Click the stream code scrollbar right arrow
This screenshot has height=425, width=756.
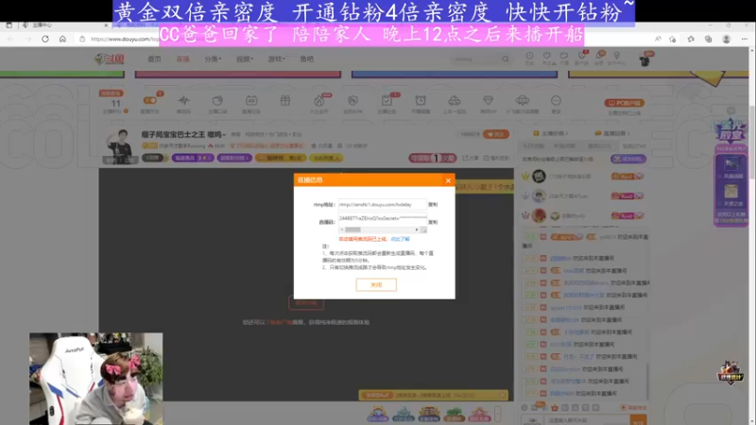pyautogui.click(x=417, y=229)
